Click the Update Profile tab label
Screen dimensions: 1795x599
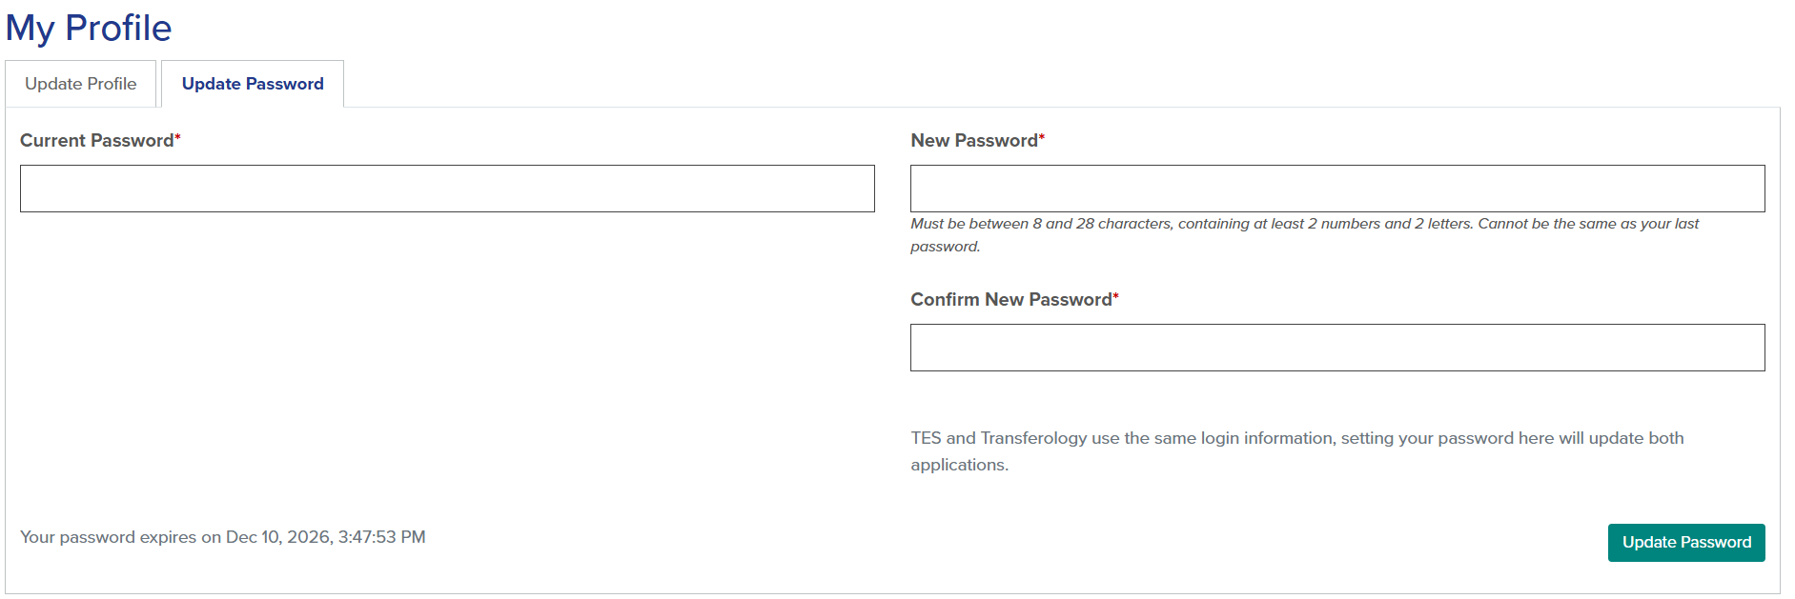coord(80,84)
